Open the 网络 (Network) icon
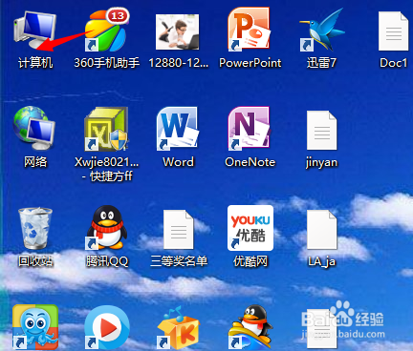 [x=34, y=128]
